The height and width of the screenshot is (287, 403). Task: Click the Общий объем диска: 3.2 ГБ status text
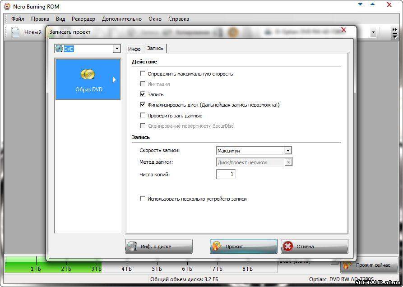(x=185, y=279)
